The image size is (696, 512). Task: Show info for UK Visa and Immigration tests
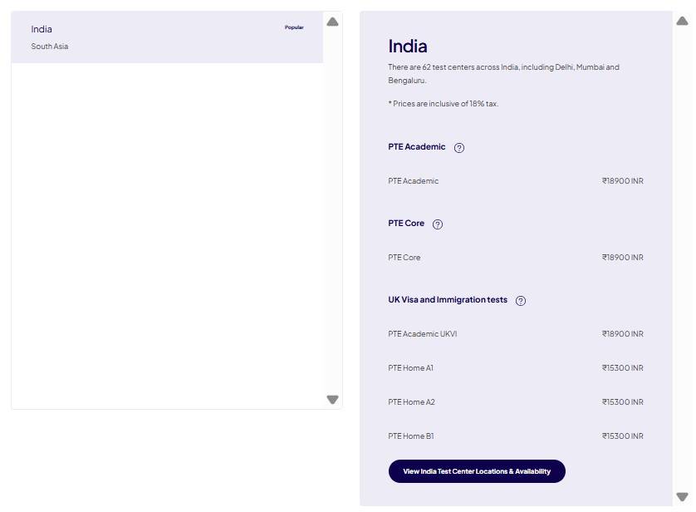click(x=521, y=301)
